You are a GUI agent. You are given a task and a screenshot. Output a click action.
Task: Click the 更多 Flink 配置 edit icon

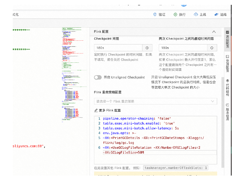pos(96,110)
